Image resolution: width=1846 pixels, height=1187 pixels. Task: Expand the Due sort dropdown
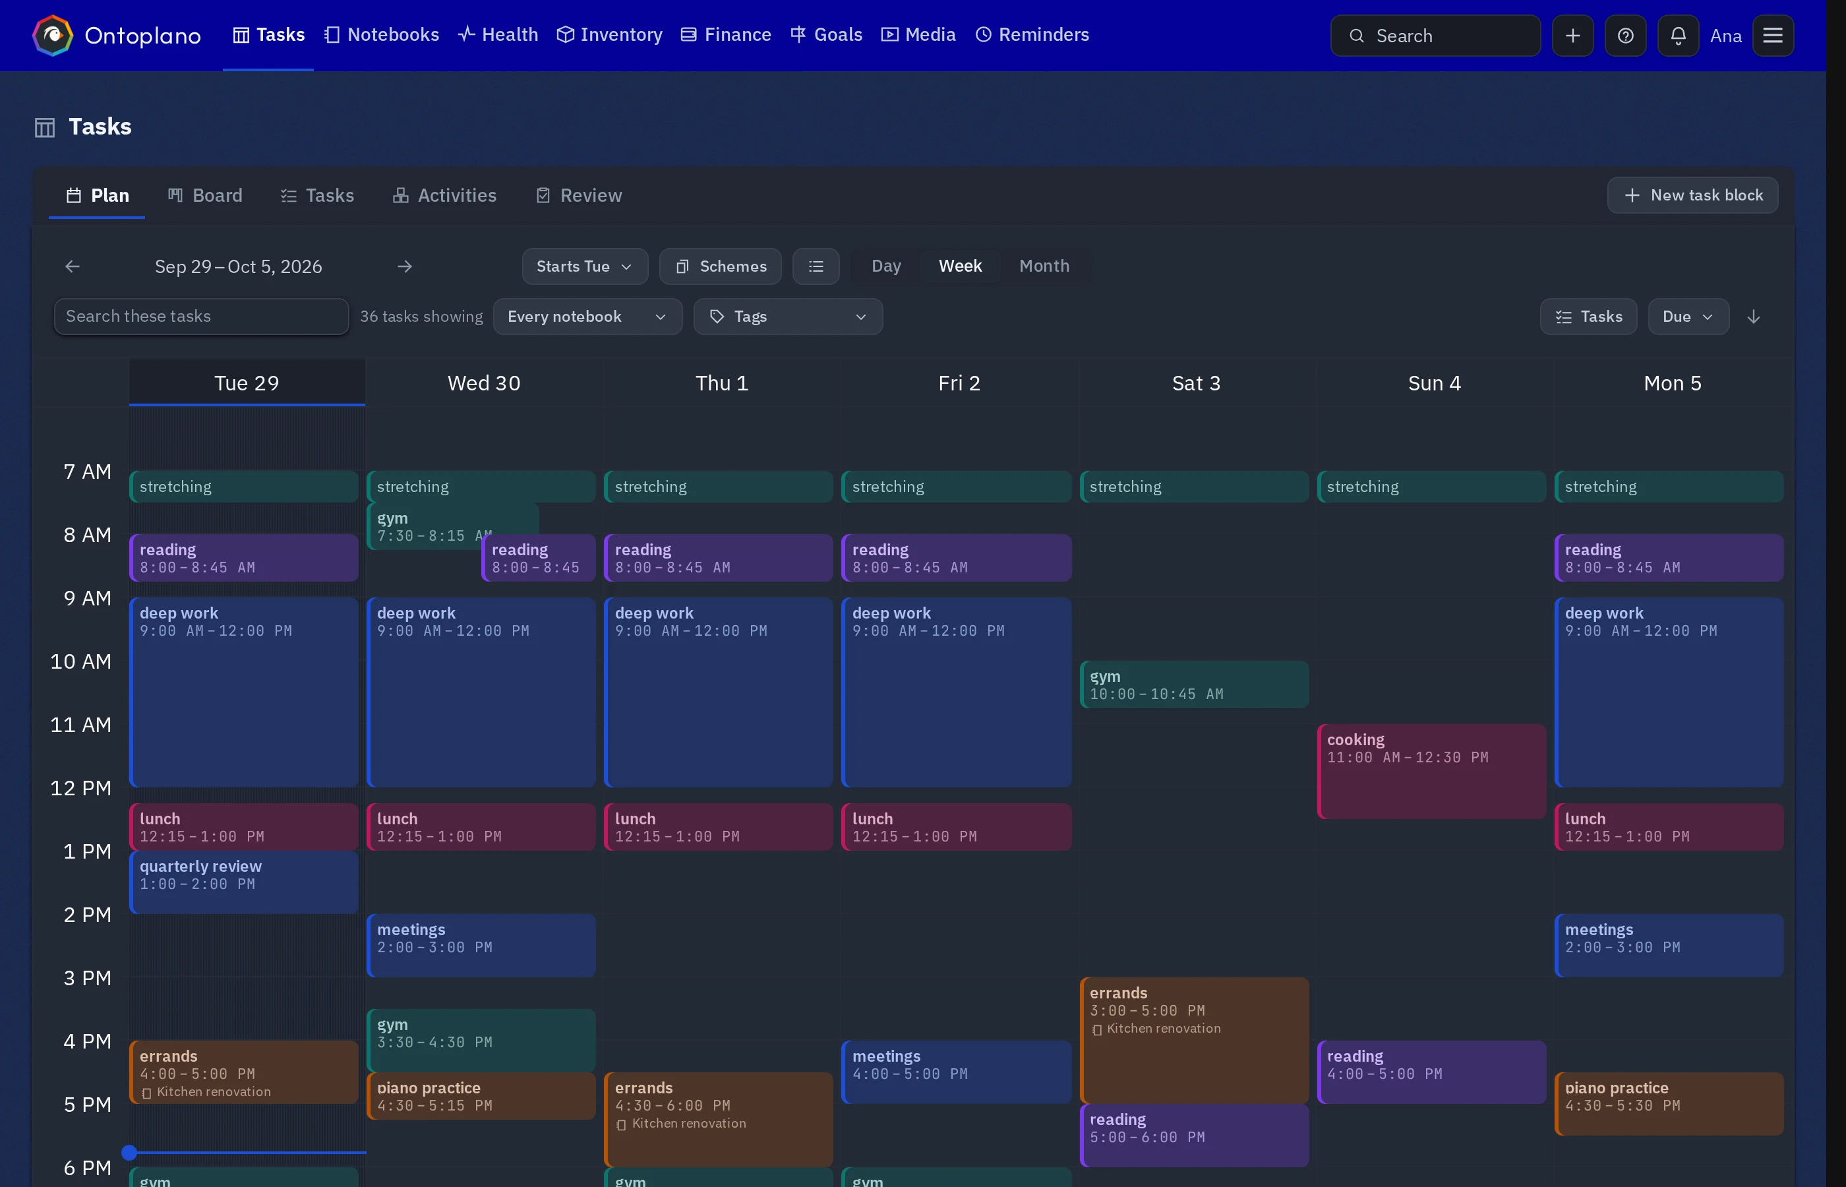pyautogui.click(x=1688, y=317)
